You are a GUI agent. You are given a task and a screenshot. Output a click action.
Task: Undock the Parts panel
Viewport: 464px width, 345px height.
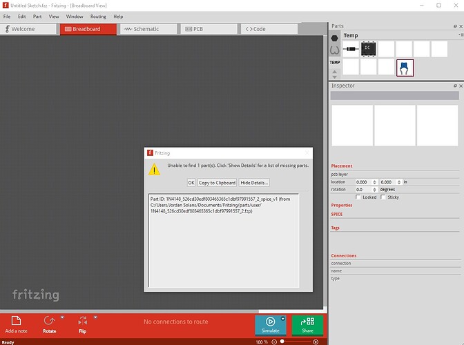455,26
